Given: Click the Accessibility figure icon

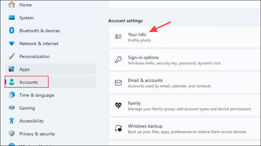Looking at the screenshot, I should click(12, 121).
